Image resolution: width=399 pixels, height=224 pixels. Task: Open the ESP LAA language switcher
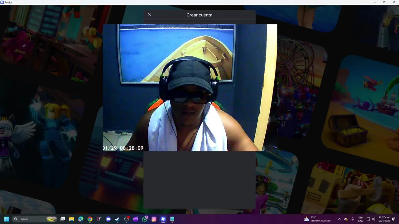click(361, 219)
